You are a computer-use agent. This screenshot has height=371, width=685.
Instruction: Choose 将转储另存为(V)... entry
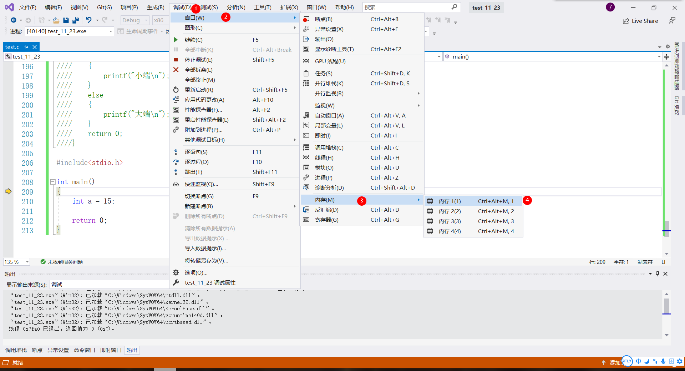(235, 261)
